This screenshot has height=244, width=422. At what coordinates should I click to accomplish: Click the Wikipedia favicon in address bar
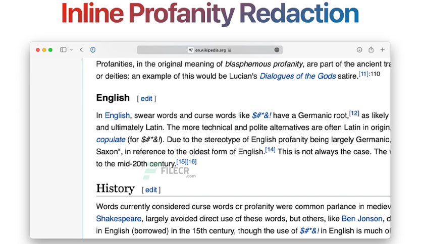(x=190, y=50)
